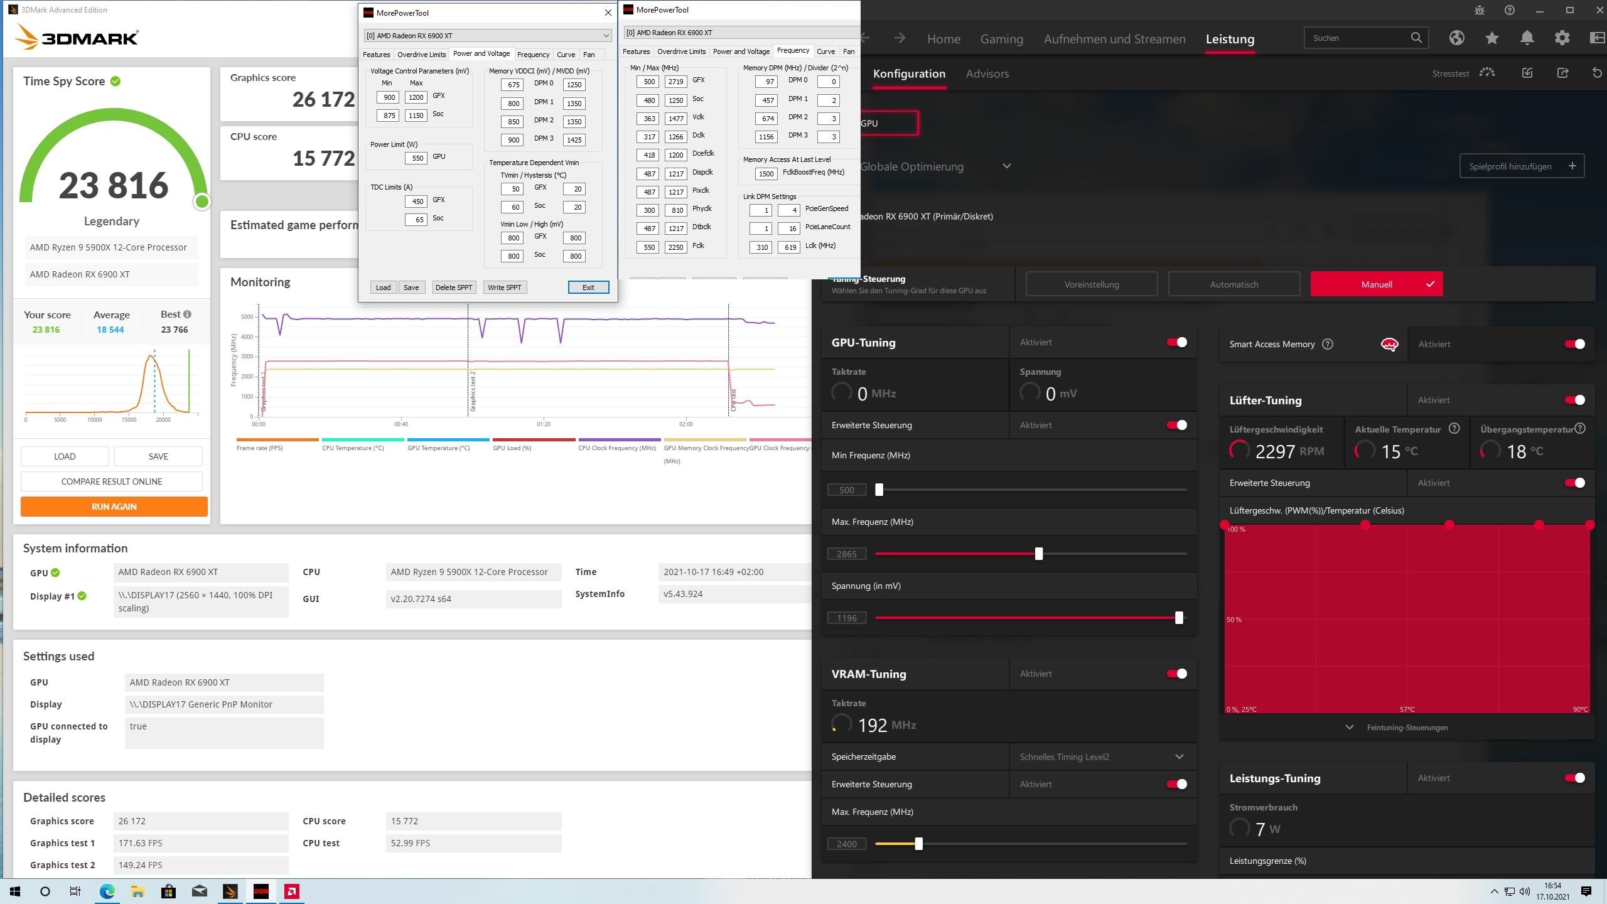The height and width of the screenshot is (904, 1607).
Task: Open notifications bell icon
Action: point(1527,38)
